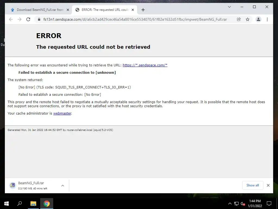Image resolution: width=278 pixels, height=209 pixels.
Task: Open a new browser tab
Action: pos(143,10)
